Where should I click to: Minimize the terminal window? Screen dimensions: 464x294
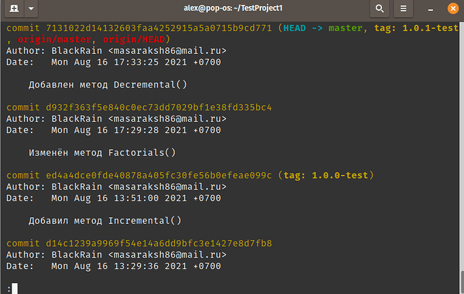430,9
